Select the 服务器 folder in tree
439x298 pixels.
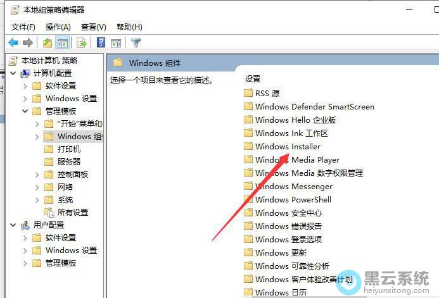pyautogui.click(x=69, y=161)
